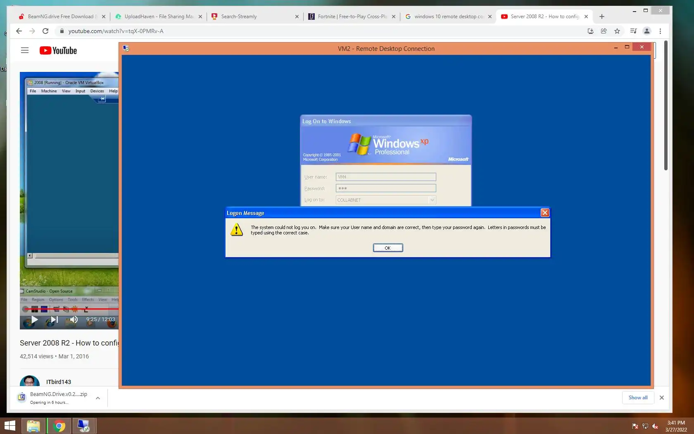Screen dimensions: 694x434
Task: Open File Explorer from the taskbar
Action: pyautogui.click(x=33, y=426)
